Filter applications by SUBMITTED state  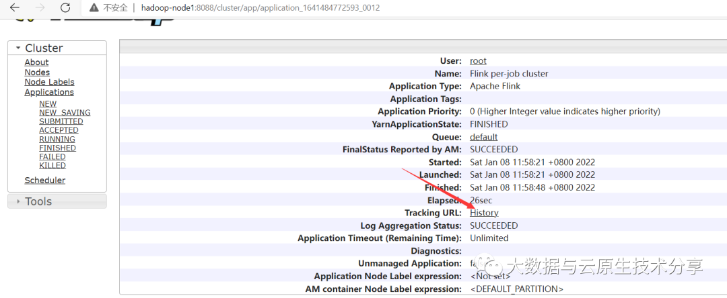coord(61,121)
